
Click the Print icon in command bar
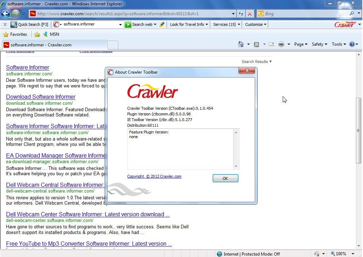281,44
